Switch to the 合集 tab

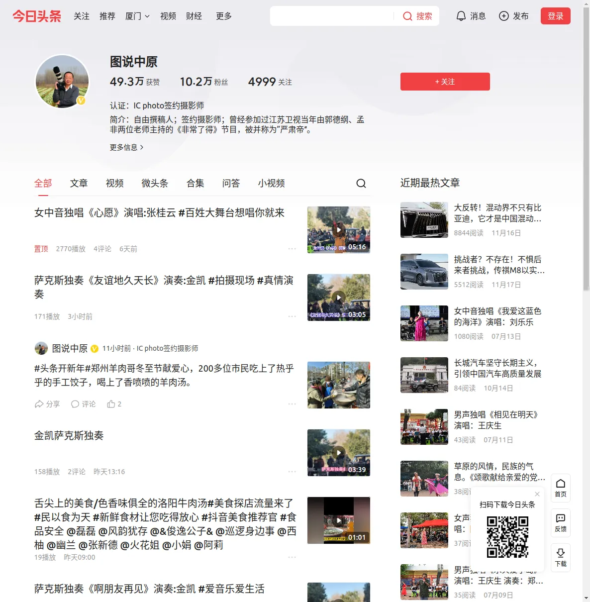pyautogui.click(x=196, y=183)
